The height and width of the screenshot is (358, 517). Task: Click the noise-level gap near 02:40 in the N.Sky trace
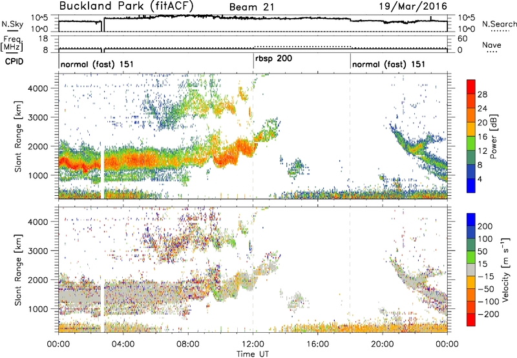click(x=103, y=26)
